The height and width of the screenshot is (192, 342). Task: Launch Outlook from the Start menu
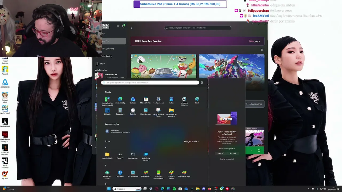(133, 100)
